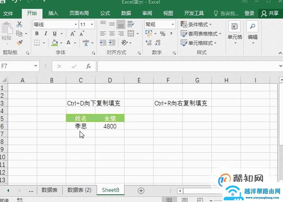Viewport: 283px width, 202px height.
Task: Switch to 公式 tab
Action: [105, 13]
